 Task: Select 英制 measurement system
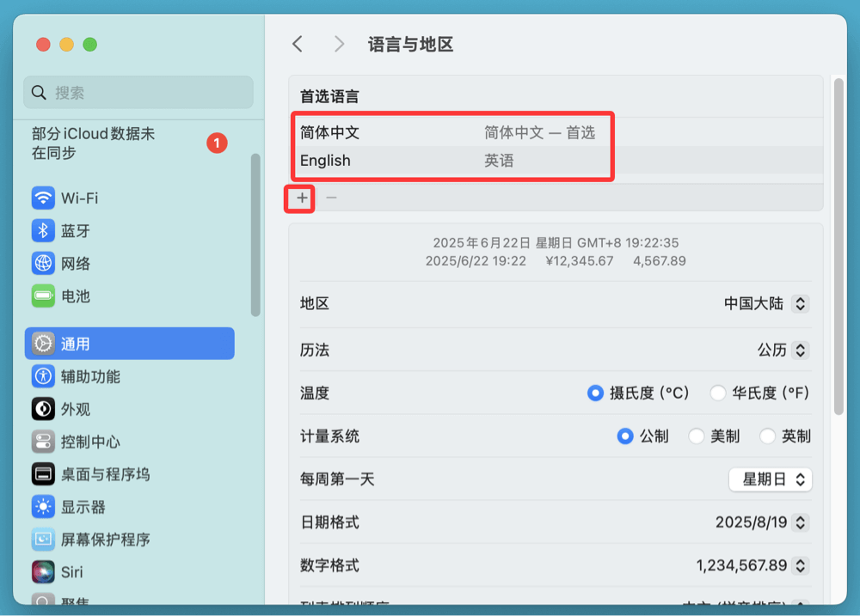(767, 436)
